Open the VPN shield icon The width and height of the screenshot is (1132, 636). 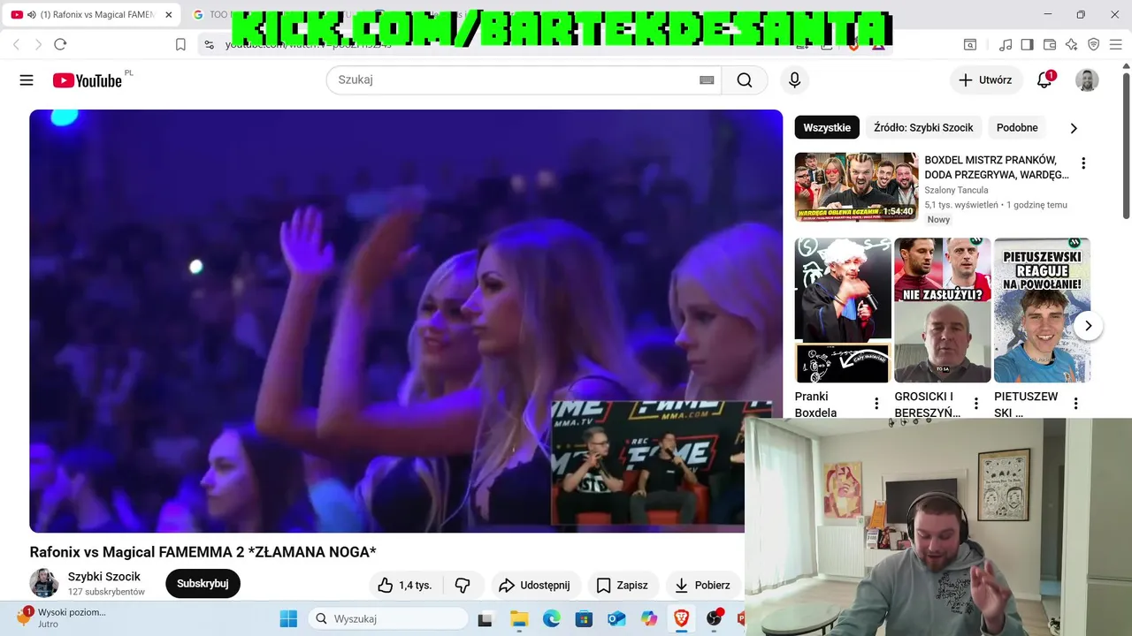click(1093, 44)
